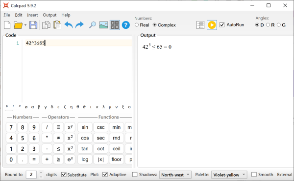Toggle the on-screen keypad icon
This screenshot has width=294, height=181.
click(115, 25)
